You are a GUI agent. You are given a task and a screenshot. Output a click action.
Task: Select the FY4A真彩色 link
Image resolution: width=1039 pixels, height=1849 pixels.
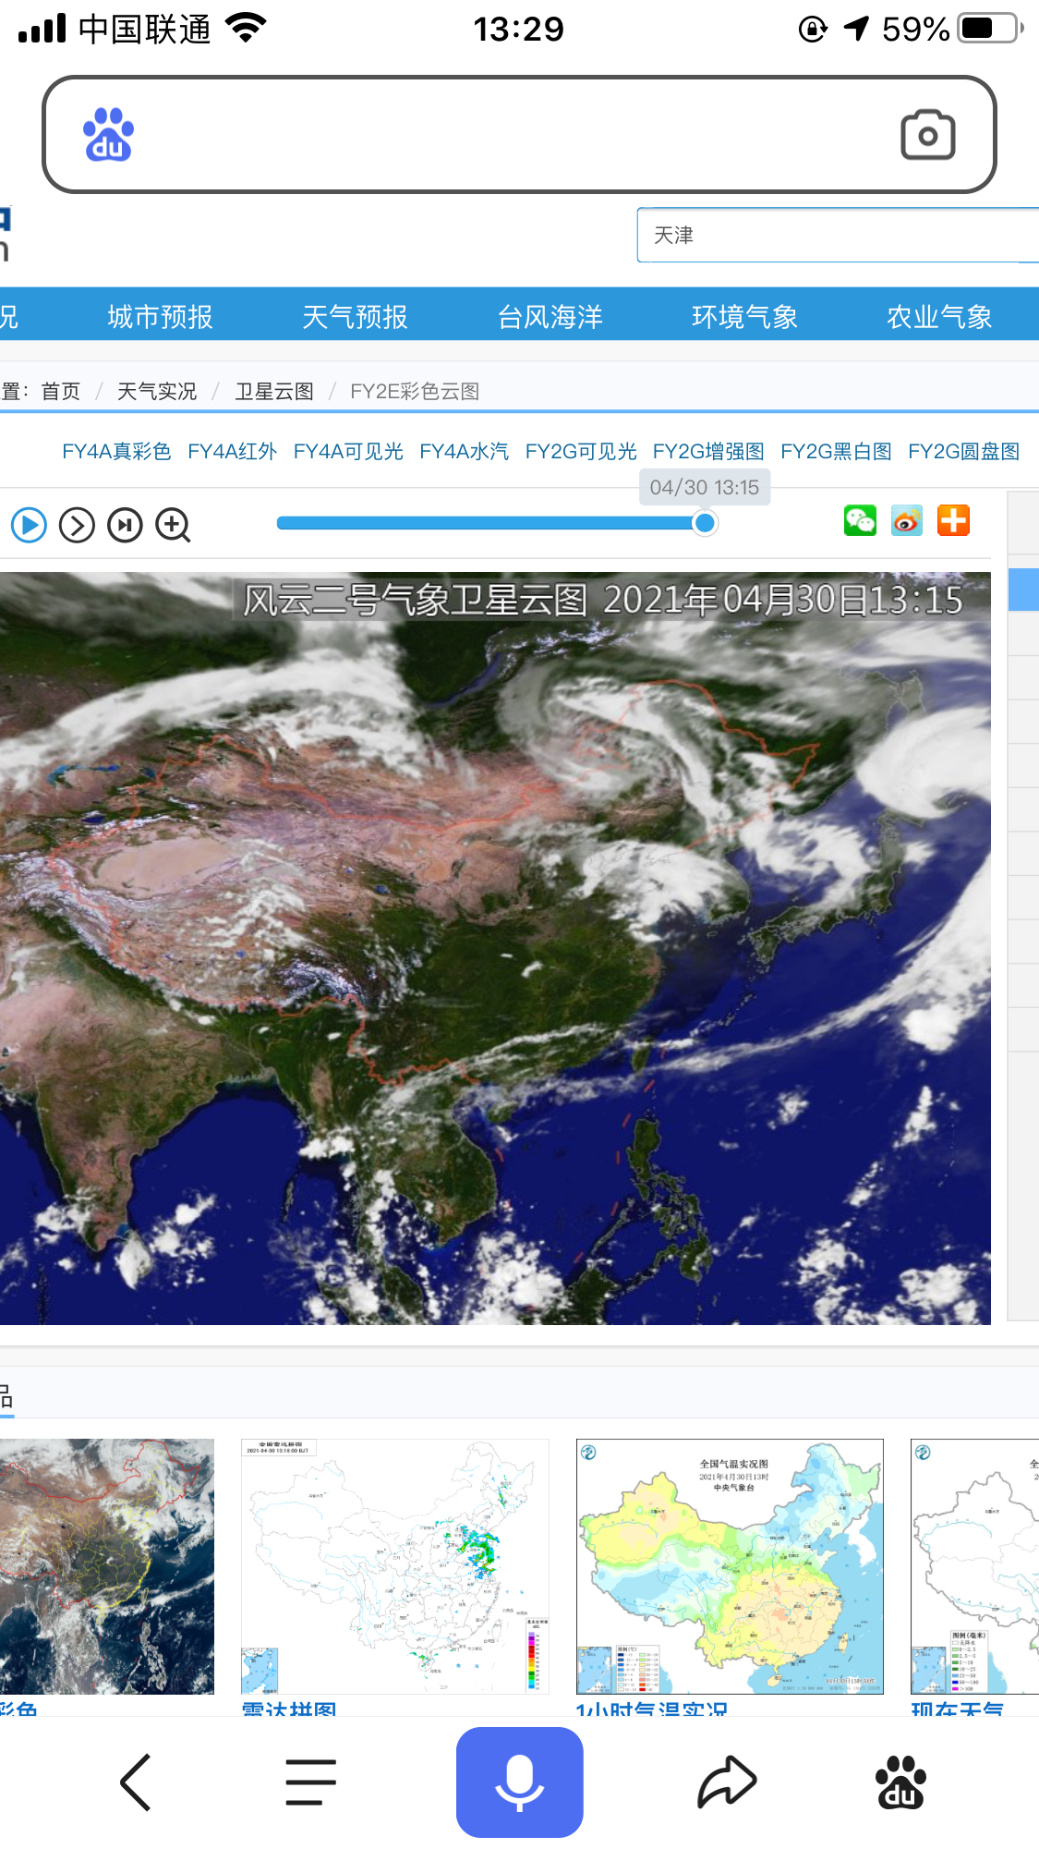116,451
